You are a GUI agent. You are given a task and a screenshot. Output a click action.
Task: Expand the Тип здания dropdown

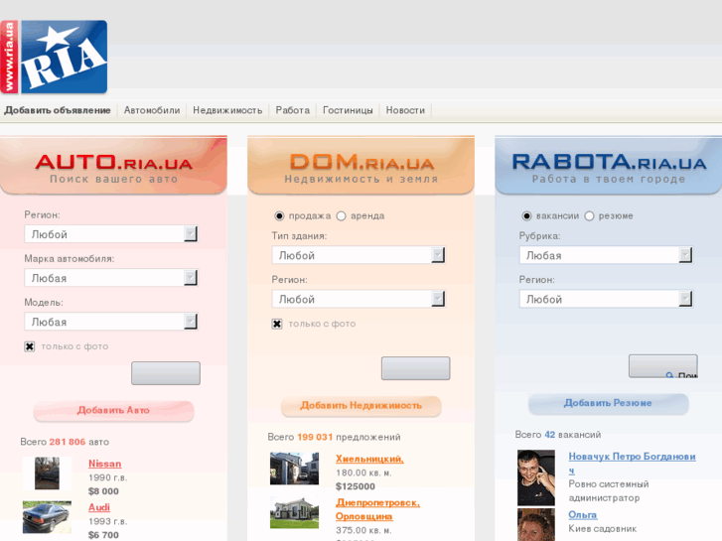click(359, 255)
